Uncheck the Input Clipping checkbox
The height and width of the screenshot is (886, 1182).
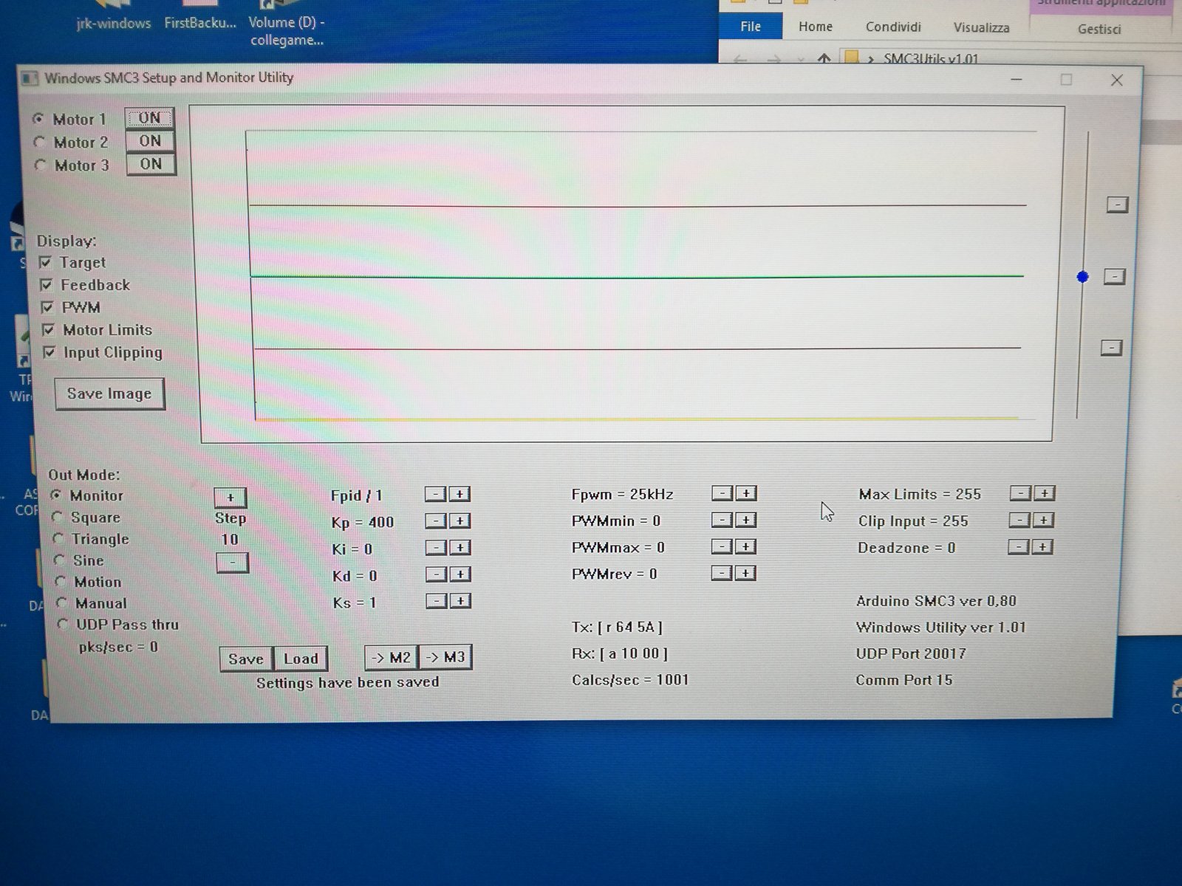pos(49,353)
